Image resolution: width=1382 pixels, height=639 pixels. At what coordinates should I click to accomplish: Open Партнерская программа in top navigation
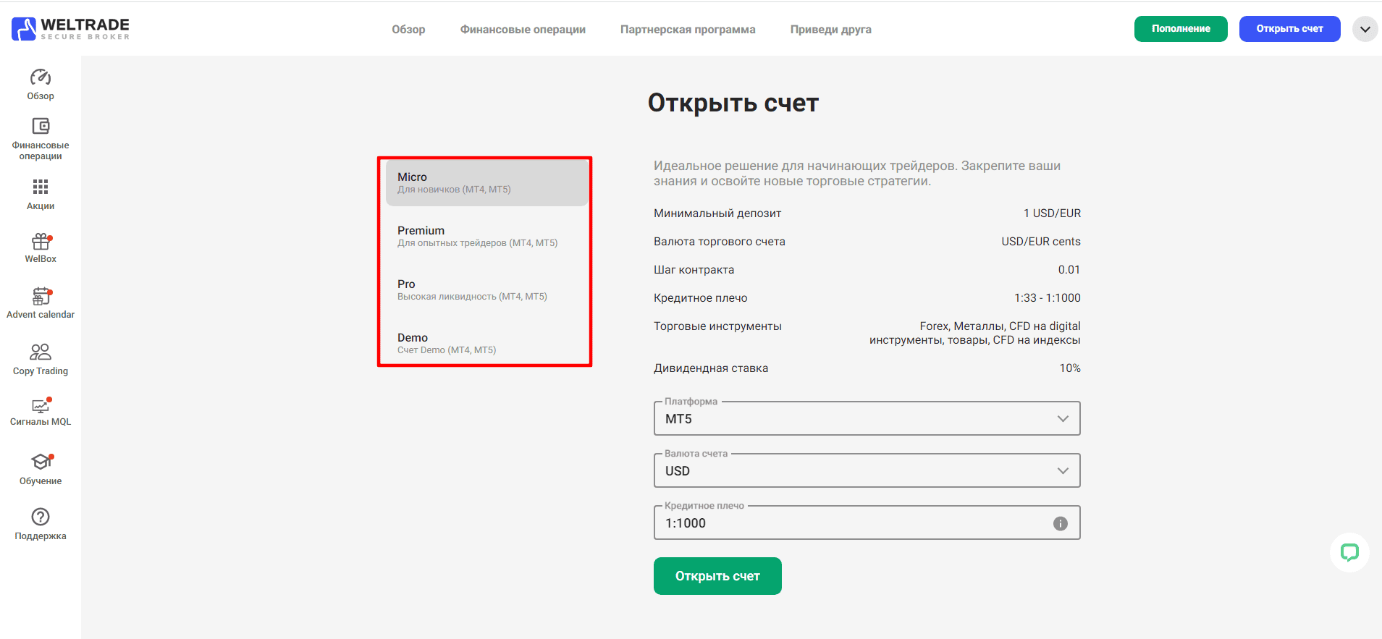(688, 30)
